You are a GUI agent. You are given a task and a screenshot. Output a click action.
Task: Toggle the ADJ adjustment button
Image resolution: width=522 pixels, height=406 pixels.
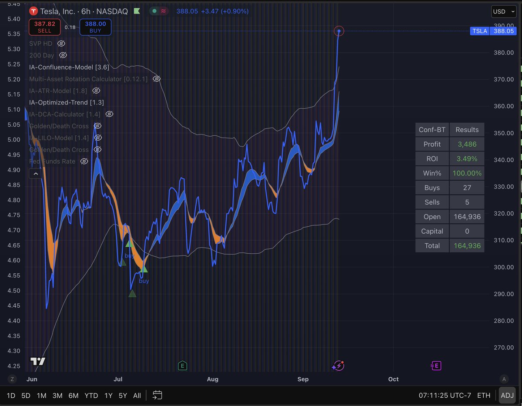pyautogui.click(x=507, y=395)
